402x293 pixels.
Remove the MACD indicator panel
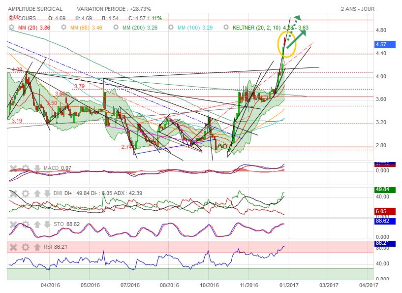(x=13, y=168)
